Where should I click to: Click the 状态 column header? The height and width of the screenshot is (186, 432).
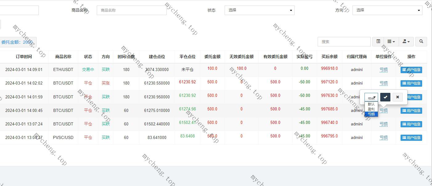(88, 57)
